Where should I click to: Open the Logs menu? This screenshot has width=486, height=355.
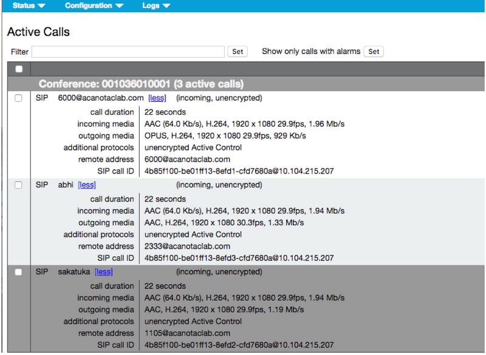(x=156, y=5)
